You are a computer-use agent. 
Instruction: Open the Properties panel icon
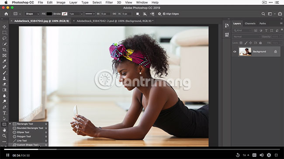coord(227,34)
